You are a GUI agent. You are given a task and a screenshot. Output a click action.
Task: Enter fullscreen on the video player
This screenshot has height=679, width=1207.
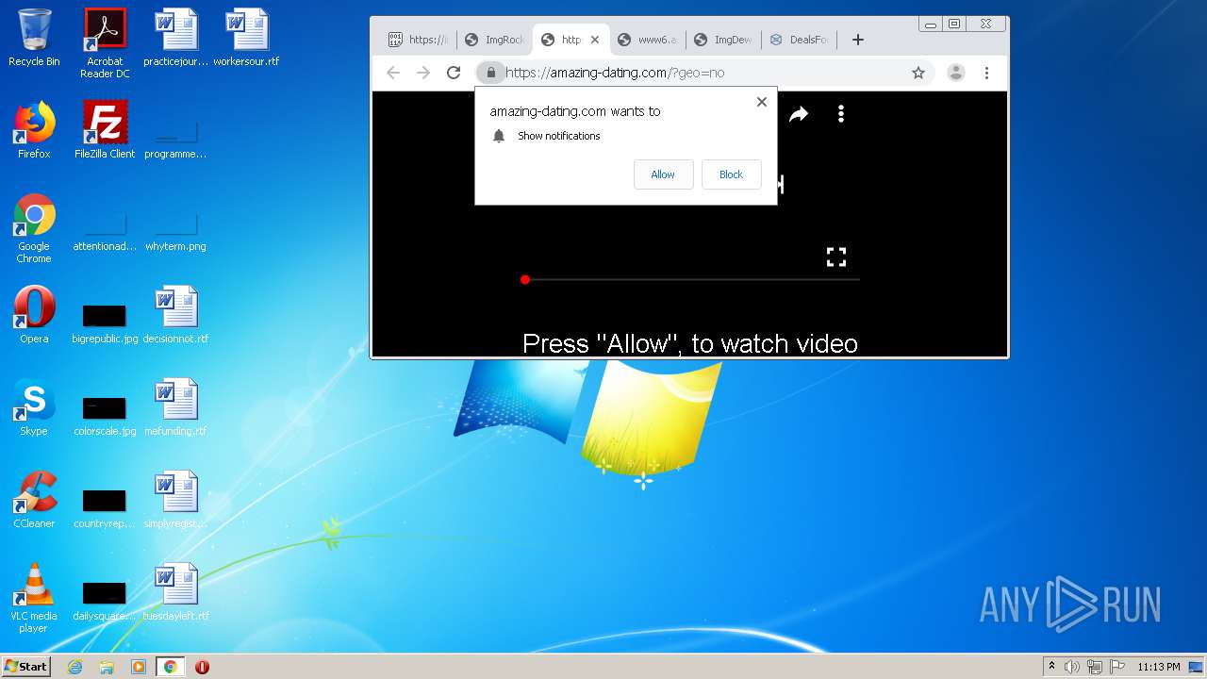(x=836, y=257)
